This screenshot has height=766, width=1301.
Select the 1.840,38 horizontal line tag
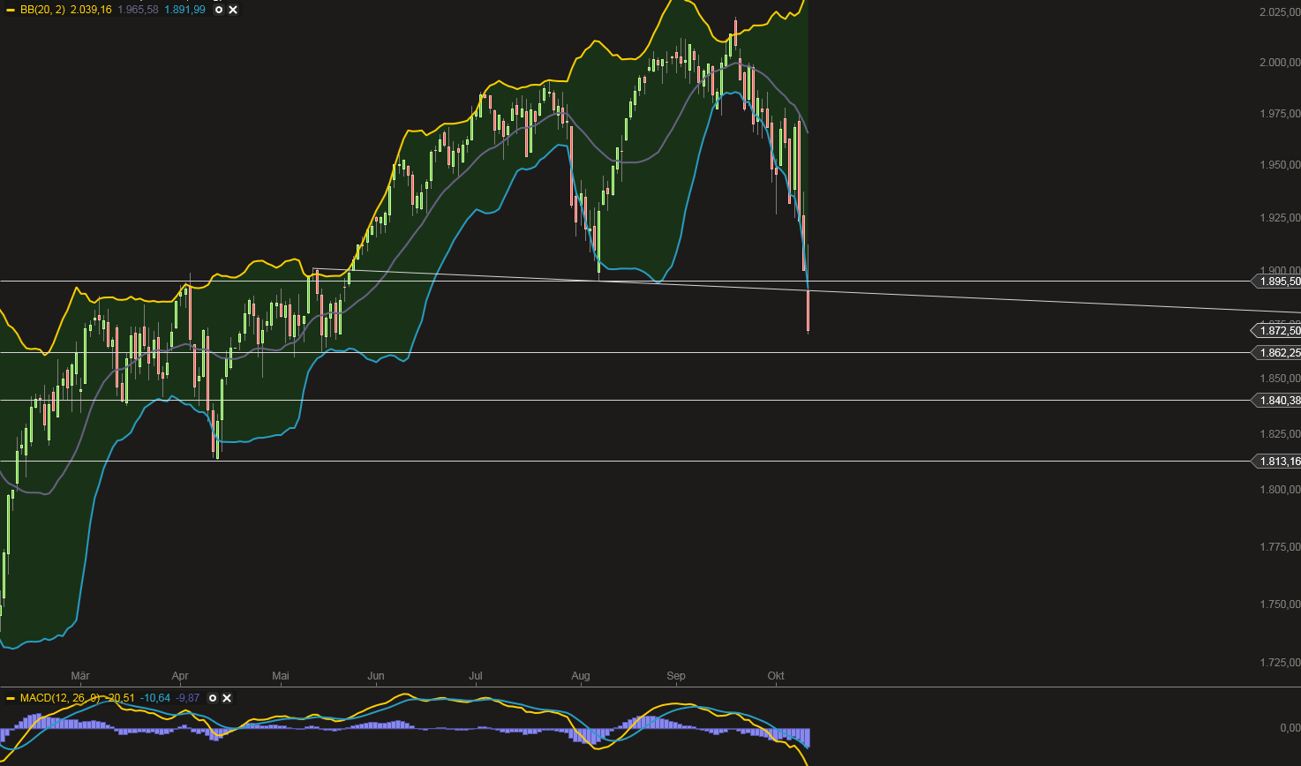[x=1277, y=401]
